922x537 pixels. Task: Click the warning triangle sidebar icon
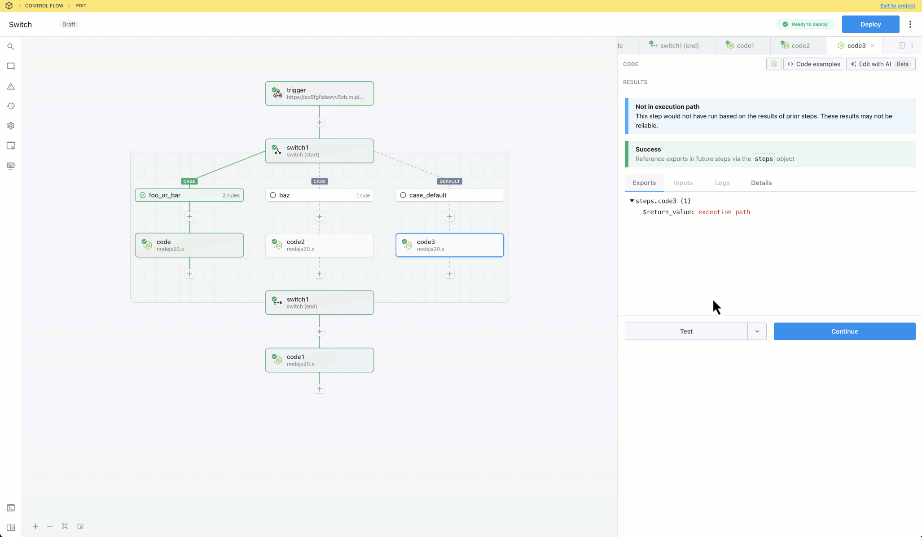11,86
